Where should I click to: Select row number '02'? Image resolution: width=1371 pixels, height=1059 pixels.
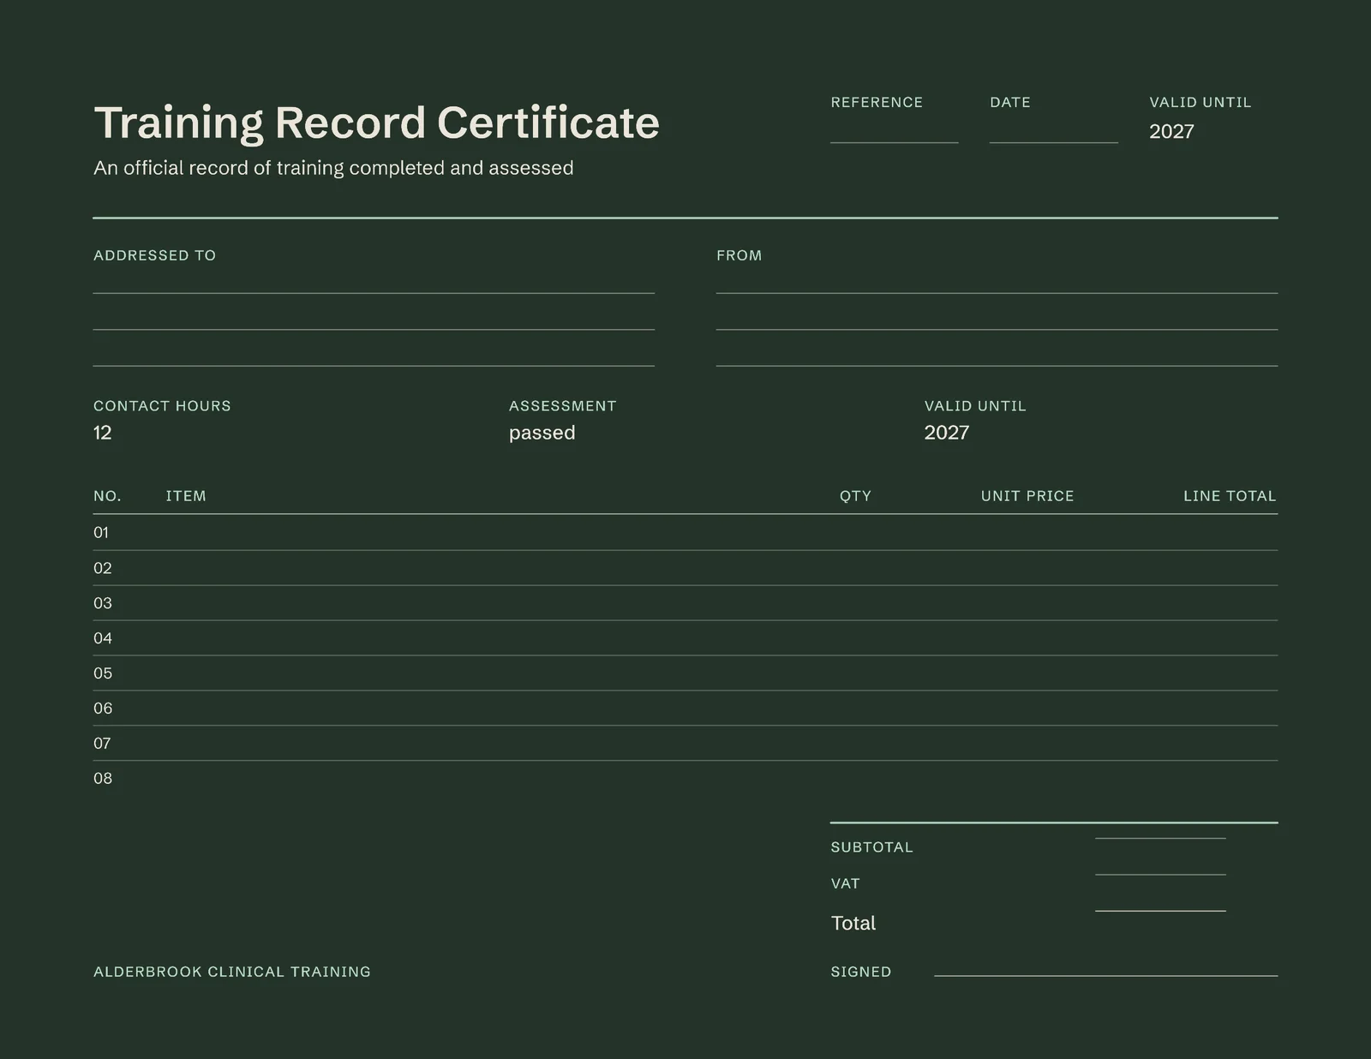pyautogui.click(x=103, y=568)
